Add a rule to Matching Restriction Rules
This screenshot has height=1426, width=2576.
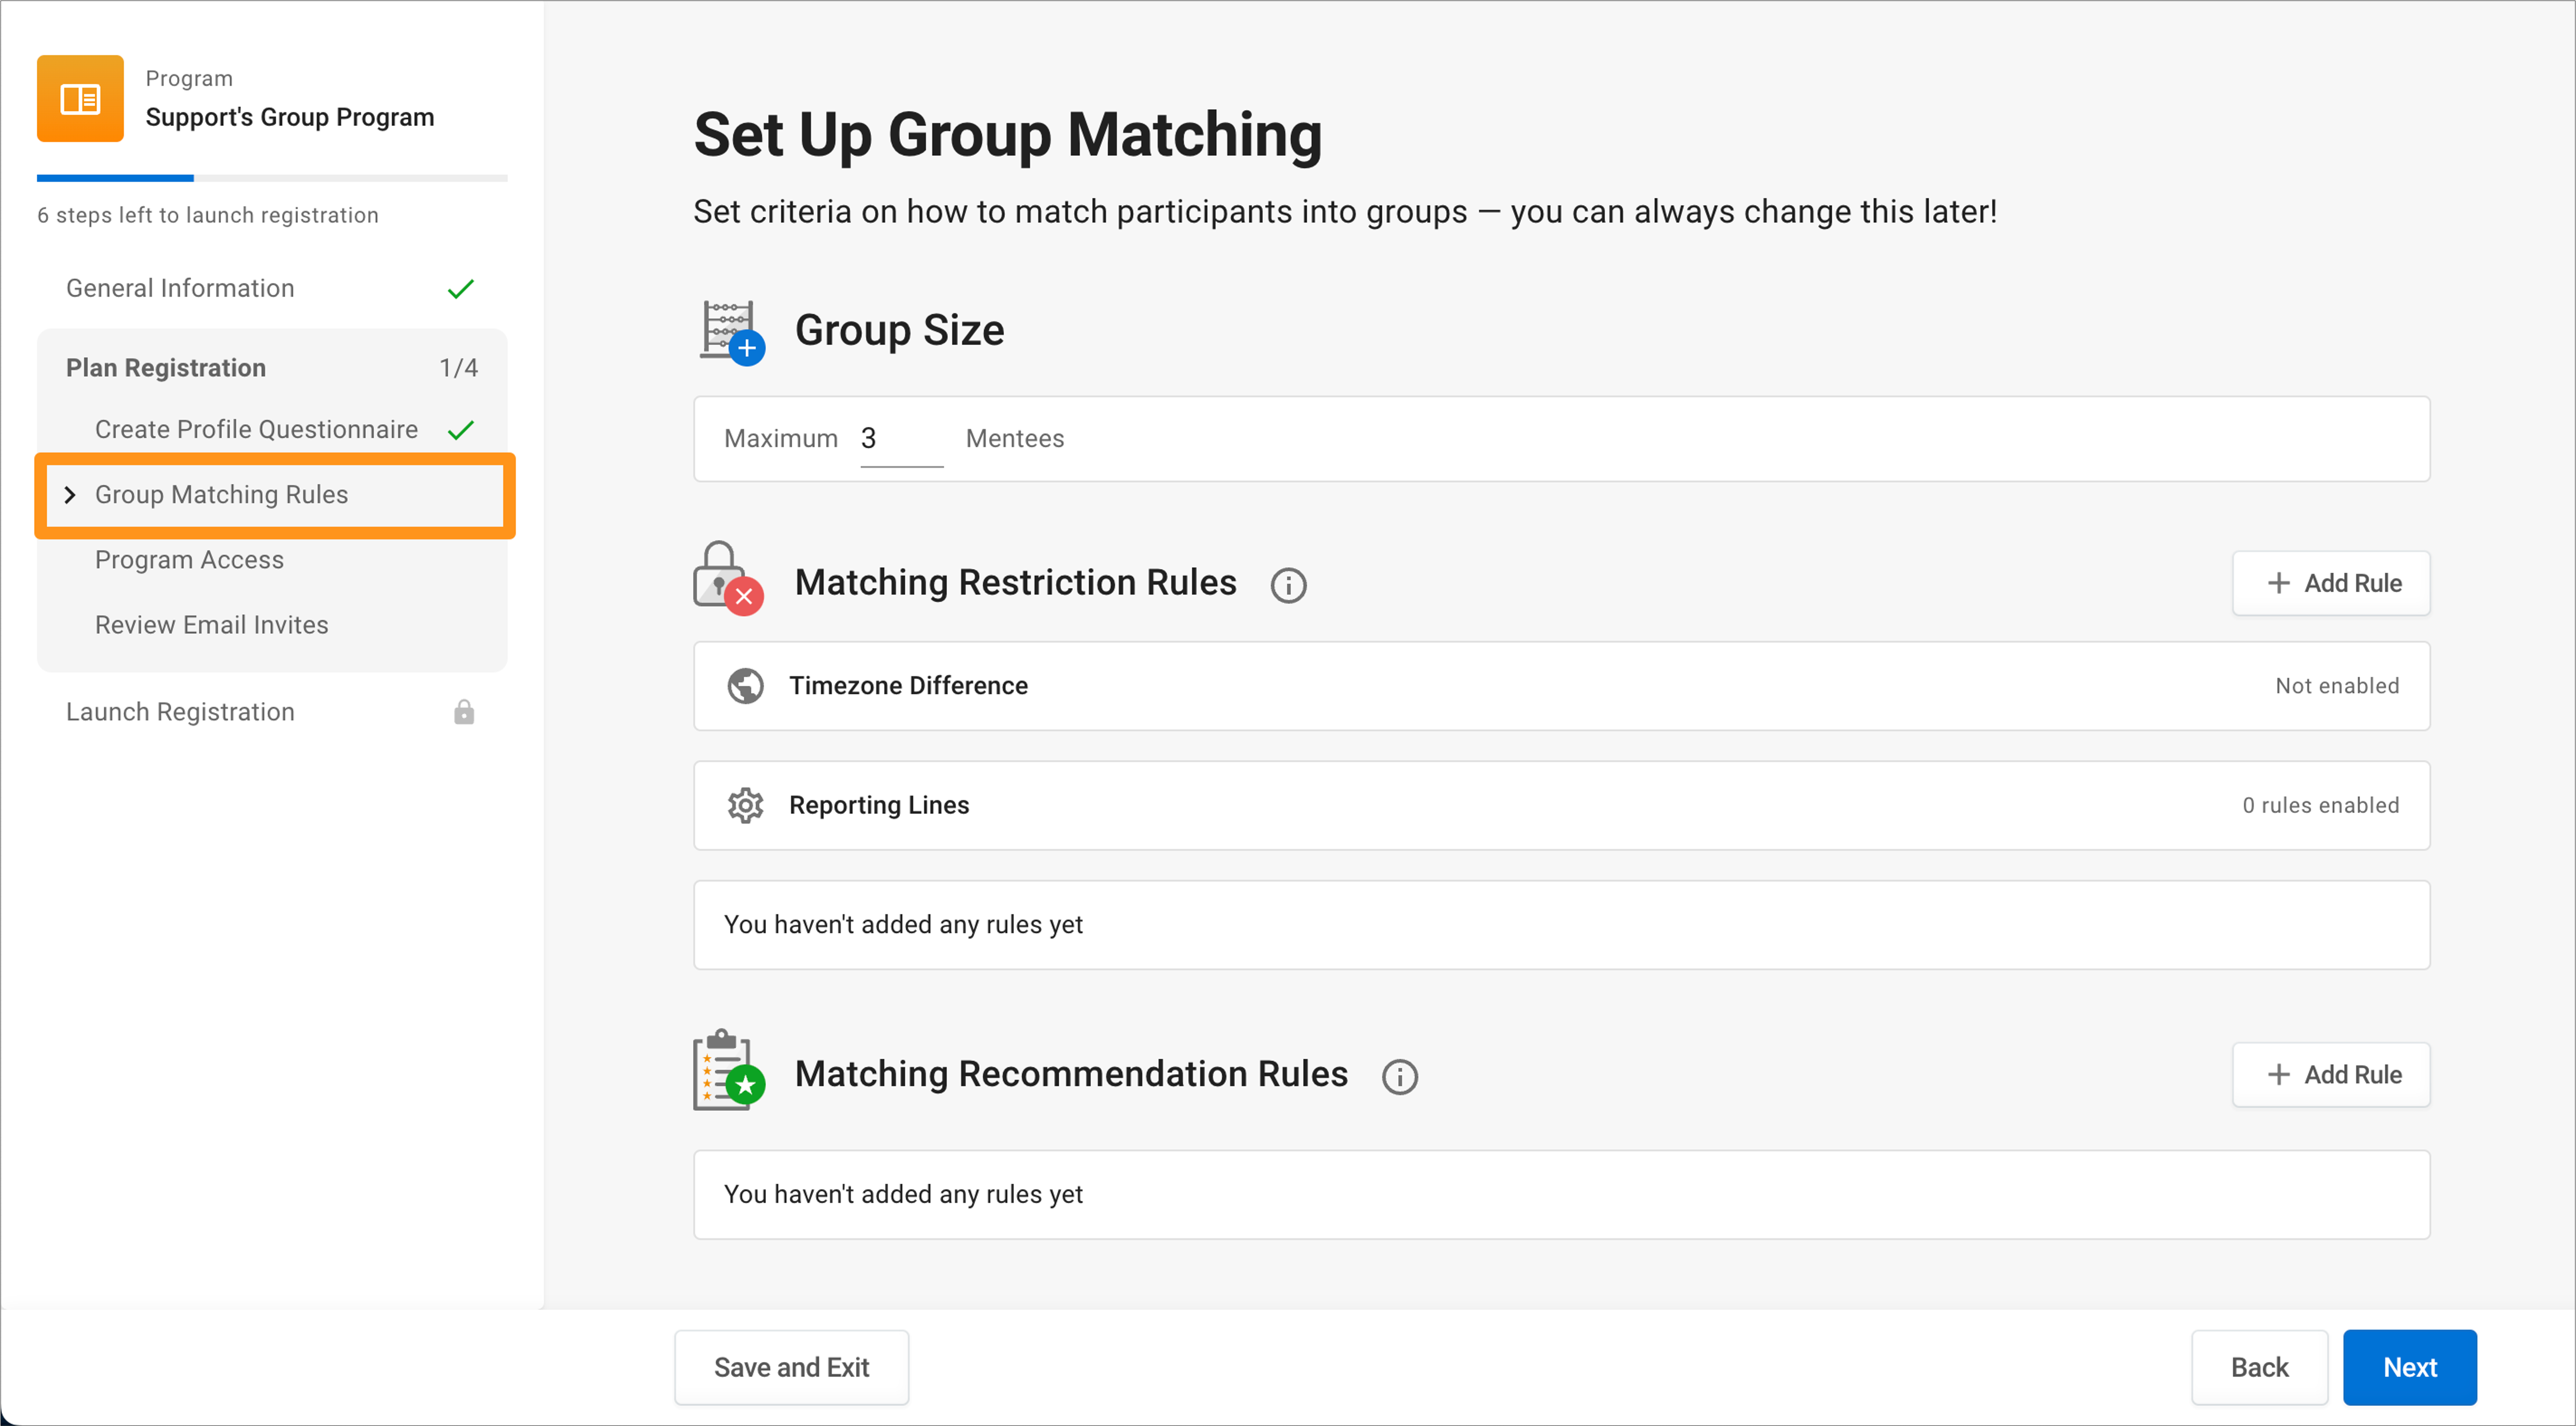[2330, 583]
